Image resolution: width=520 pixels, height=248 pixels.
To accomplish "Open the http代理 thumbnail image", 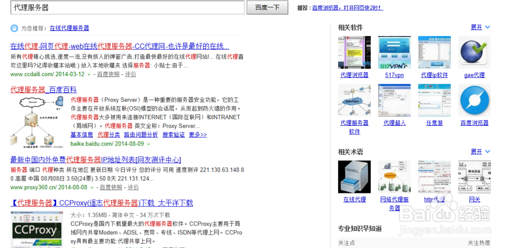I will 434,177.
